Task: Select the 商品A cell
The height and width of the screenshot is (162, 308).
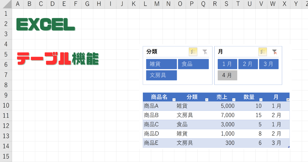Action: click(x=159, y=106)
